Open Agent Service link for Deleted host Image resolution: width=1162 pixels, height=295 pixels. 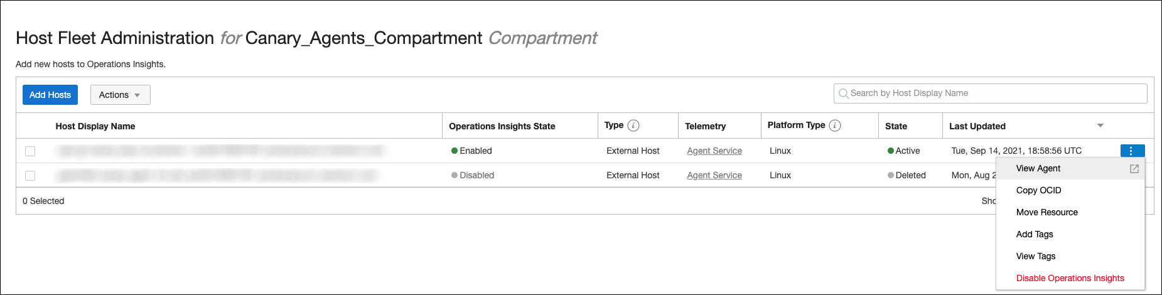point(714,175)
